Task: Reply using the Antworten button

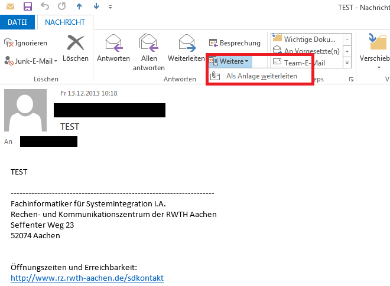Action: pos(113,48)
